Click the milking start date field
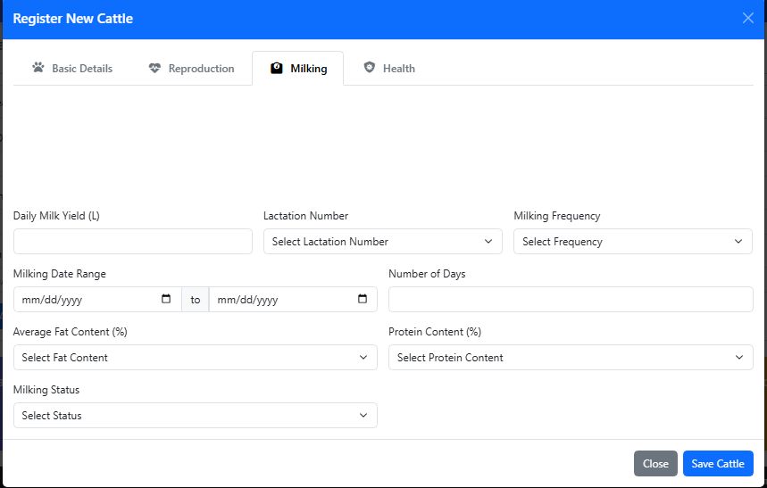Viewport: 767px width, 488px height. point(85,300)
